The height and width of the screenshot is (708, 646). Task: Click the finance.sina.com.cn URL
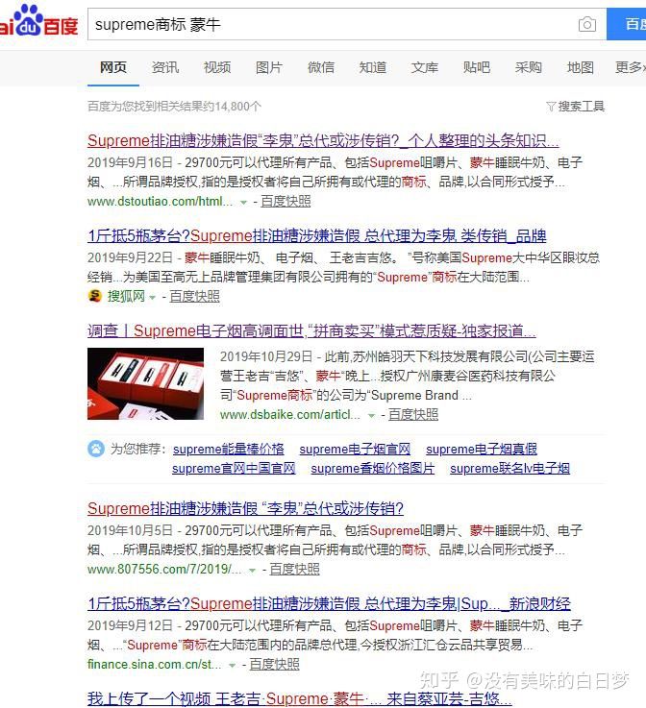155,665
